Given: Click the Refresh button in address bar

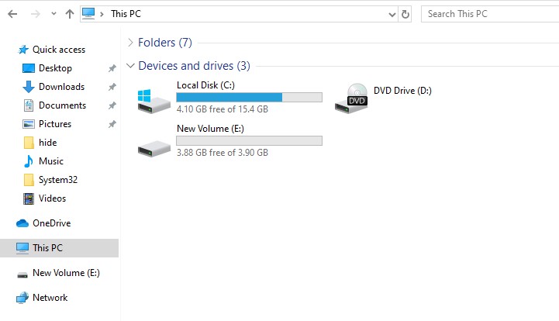Looking at the screenshot, I should (405, 14).
